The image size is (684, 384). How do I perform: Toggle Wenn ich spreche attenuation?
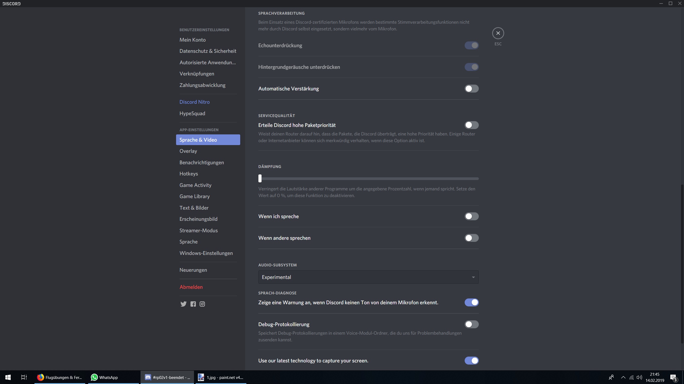pyautogui.click(x=471, y=216)
